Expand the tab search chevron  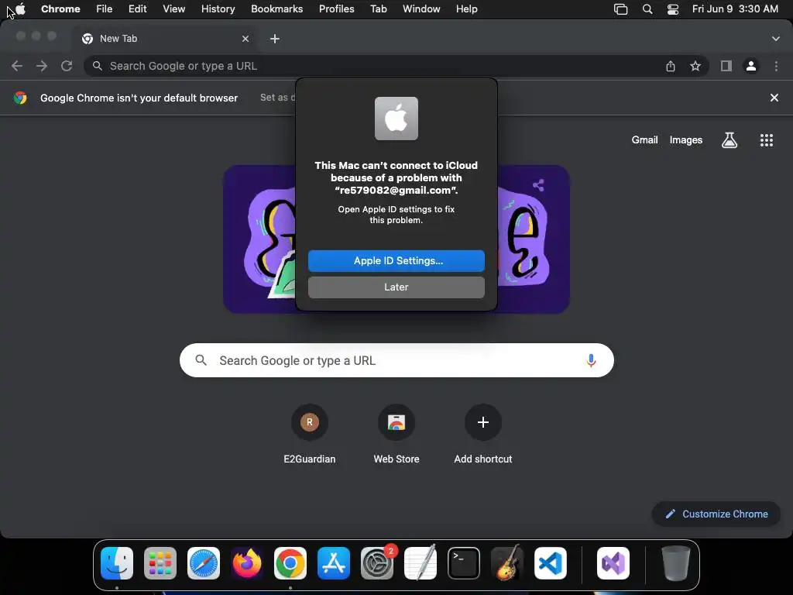776,39
